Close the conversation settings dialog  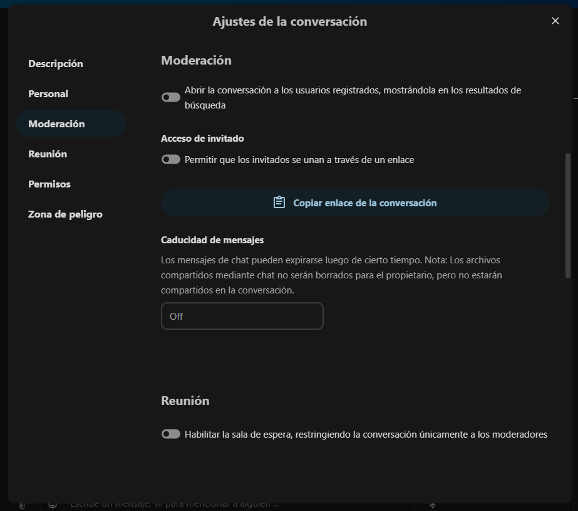point(555,21)
